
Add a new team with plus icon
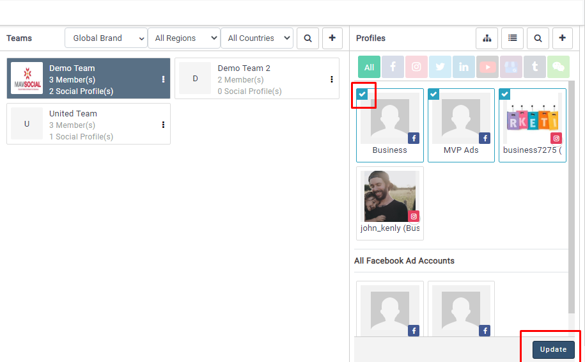[x=332, y=38]
